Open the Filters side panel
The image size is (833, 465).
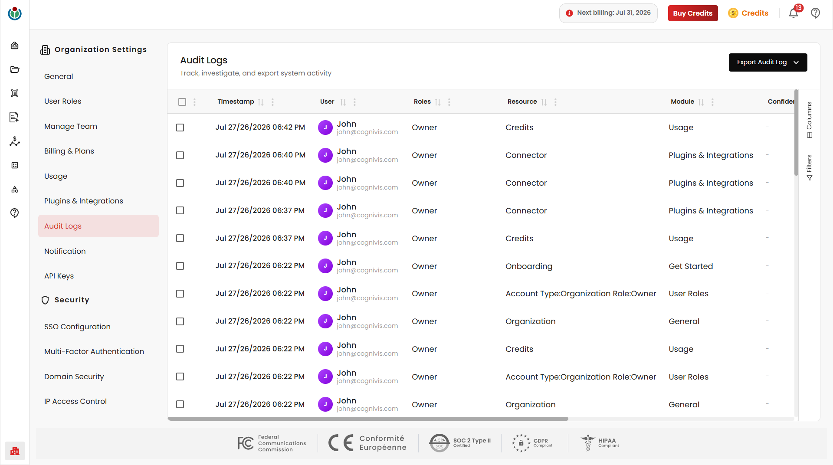[x=809, y=167]
